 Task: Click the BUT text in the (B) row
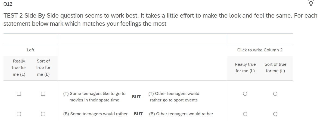(138, 114)
